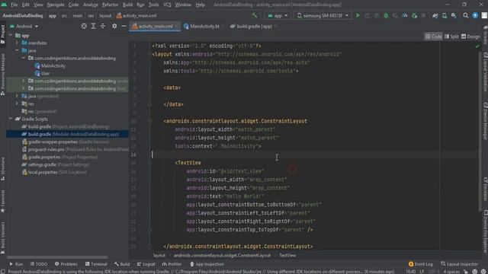The height and width of the screenshot is (274, 488).
Task: Collapse the java folder node
Action: point(17,50)
